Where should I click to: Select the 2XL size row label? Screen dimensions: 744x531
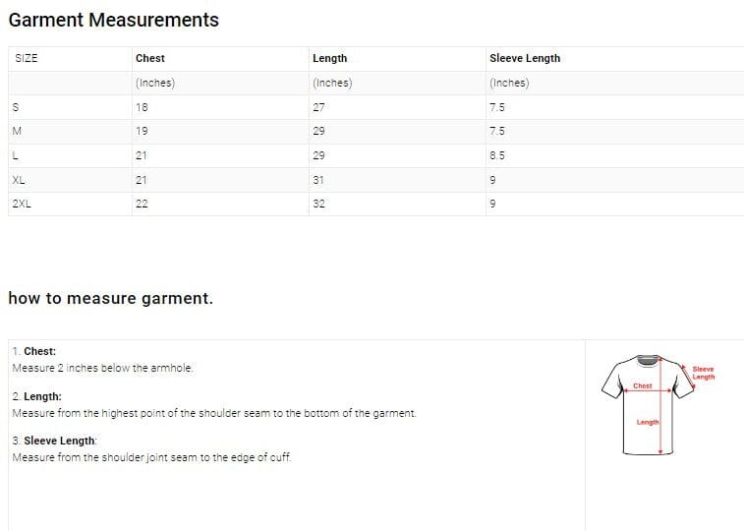click(x=22, y=204)
